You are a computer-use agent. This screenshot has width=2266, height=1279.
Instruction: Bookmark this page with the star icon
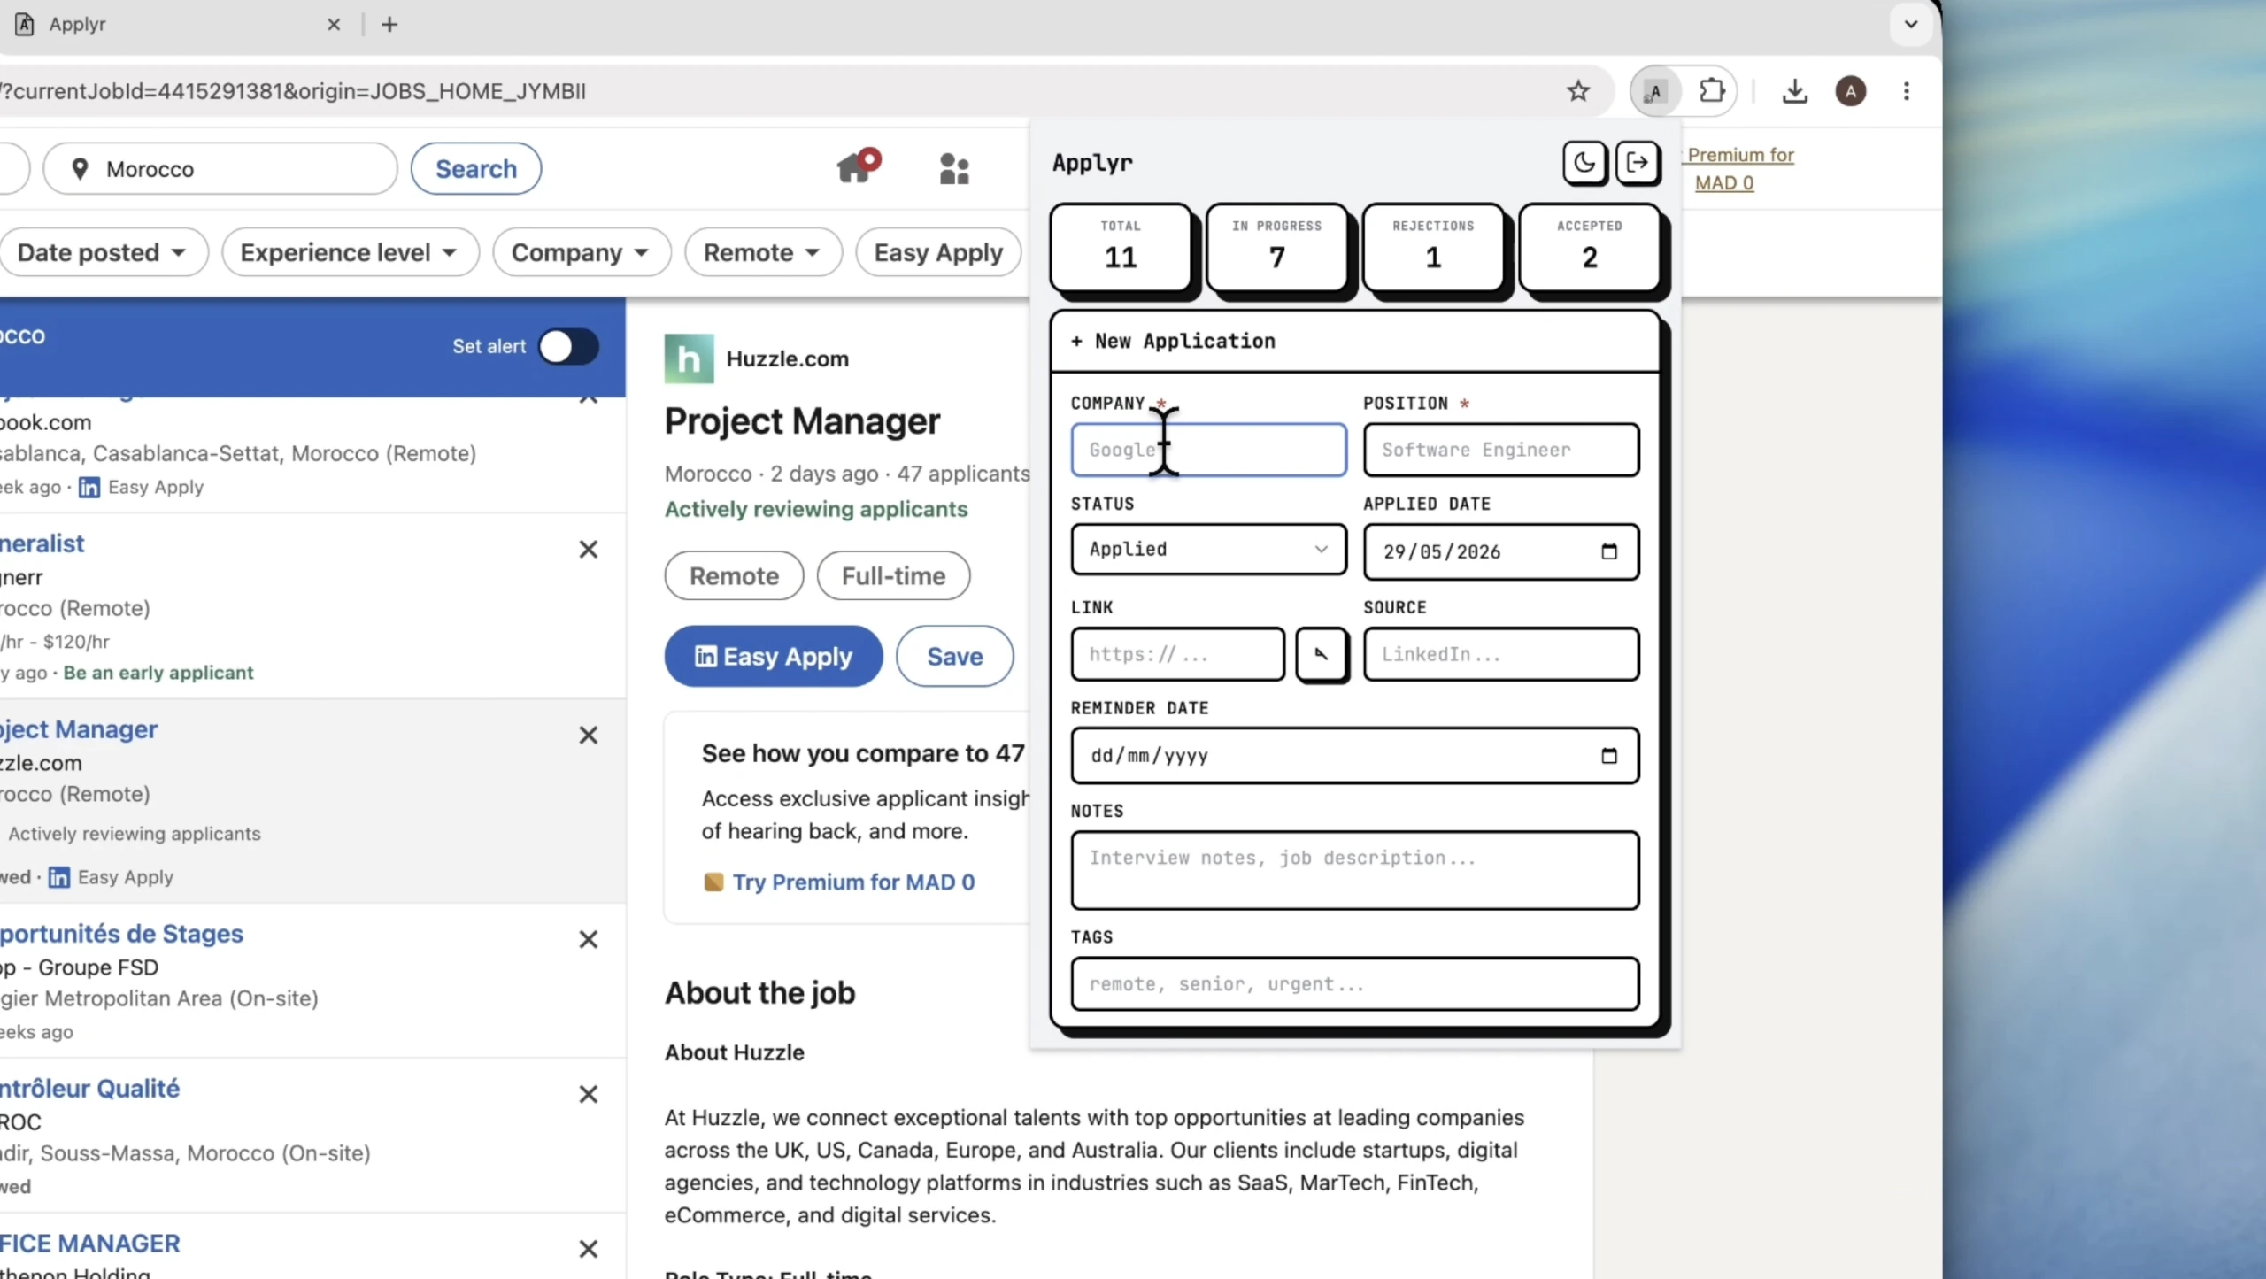(1578, 91)
